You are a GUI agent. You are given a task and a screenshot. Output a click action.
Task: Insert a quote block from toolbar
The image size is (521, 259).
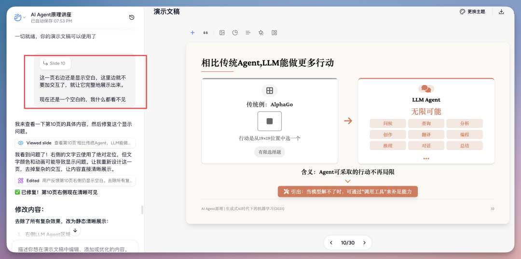pos(206,32)
